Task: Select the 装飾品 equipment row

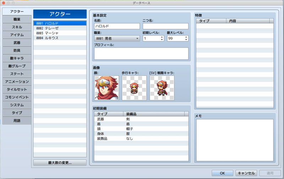Action: 141,139
